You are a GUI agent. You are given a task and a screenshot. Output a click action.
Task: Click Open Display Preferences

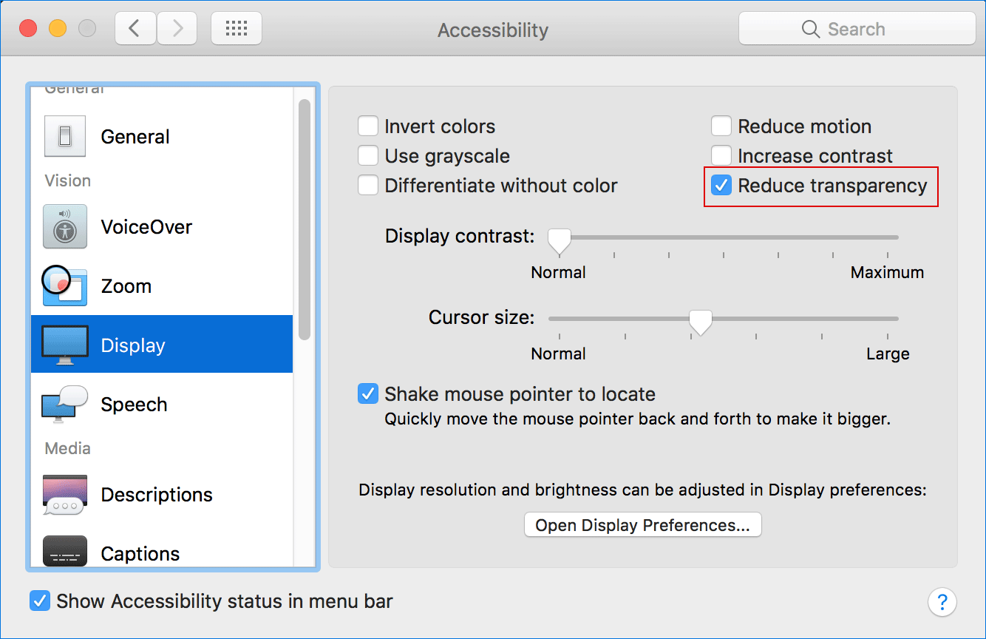642,524
